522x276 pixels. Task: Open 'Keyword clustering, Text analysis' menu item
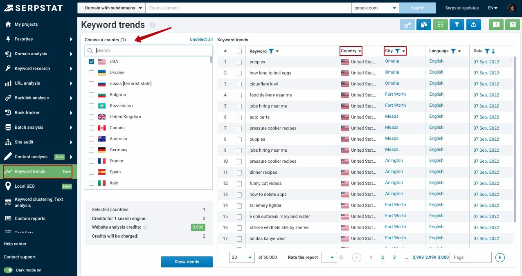38,202
